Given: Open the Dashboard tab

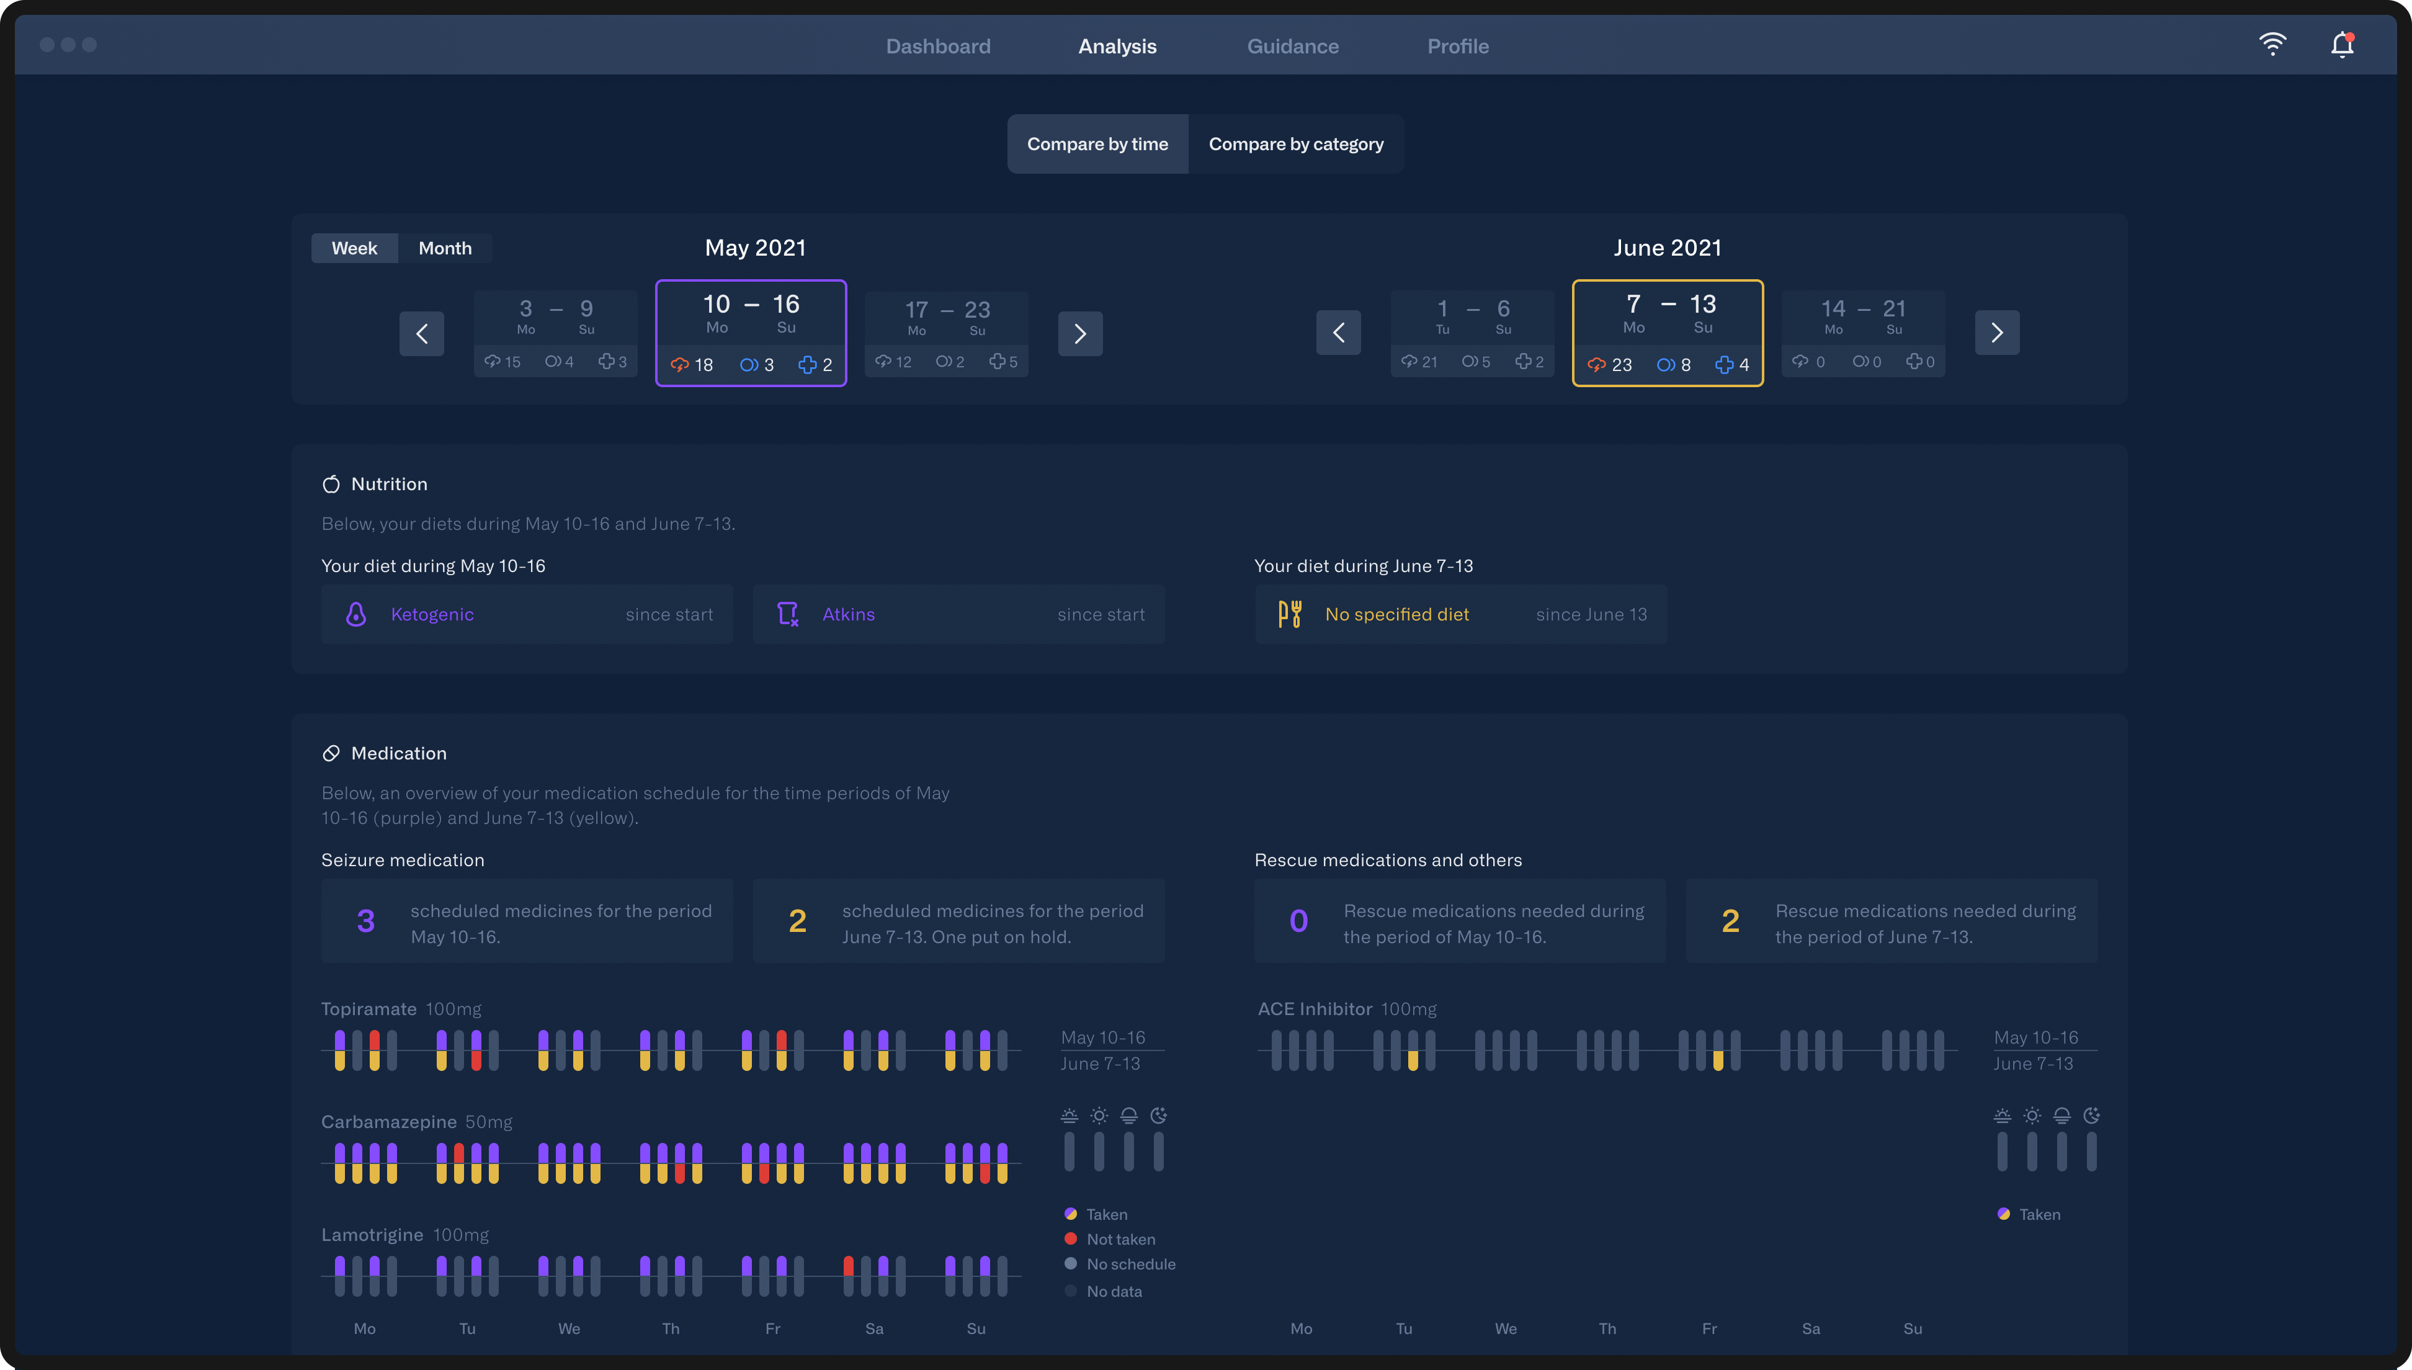Looking at the screenshot, I should (x=938, y=46).
